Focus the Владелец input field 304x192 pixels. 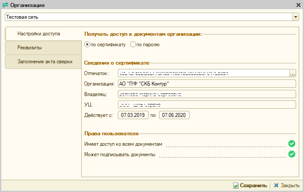click(207, 94)
